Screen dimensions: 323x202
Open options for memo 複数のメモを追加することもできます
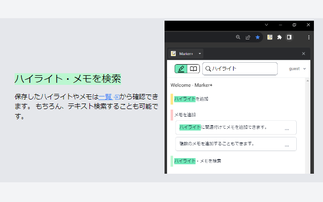point(287,146)
